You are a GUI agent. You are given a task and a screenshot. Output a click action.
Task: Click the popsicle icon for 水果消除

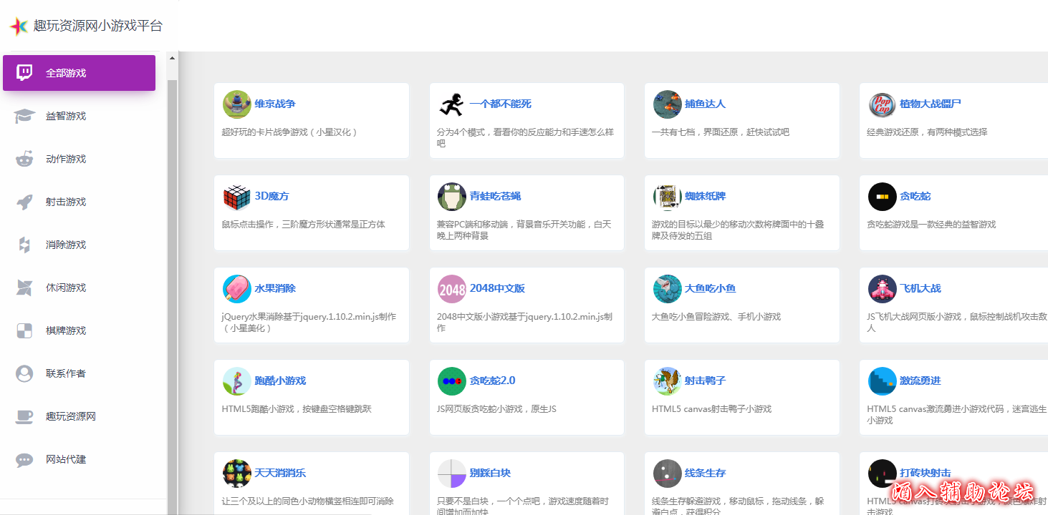click(x=236, y=289)
